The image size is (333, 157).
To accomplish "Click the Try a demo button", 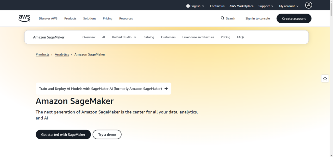I will 107,135.
